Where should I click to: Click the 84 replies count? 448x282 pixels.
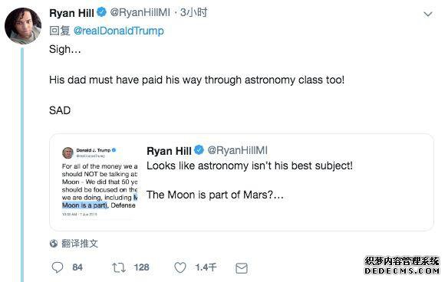pos(77,267)
